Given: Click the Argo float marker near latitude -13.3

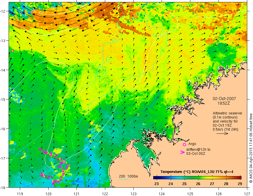Looking at the screenshot, I should coord(12,51).
